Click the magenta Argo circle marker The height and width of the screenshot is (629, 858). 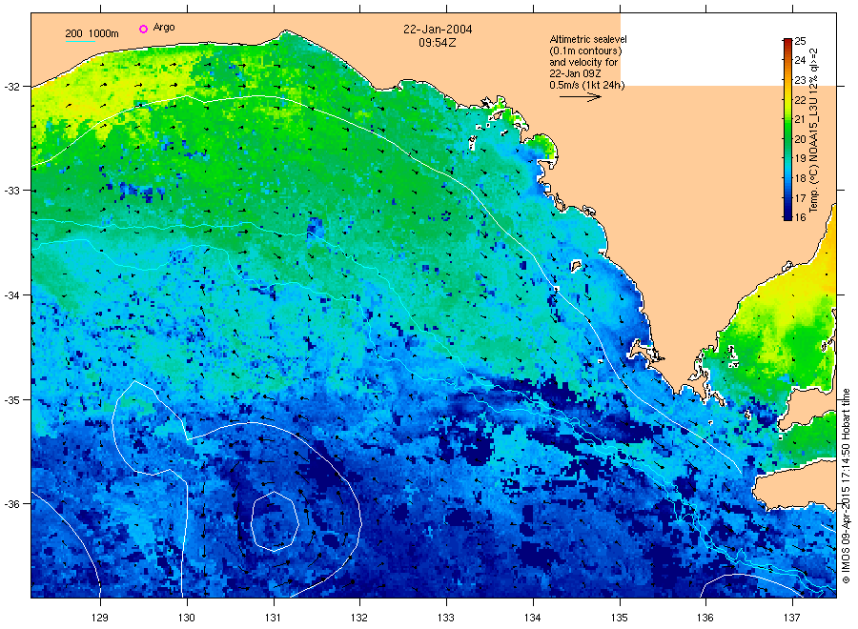[x=143, y=29]
